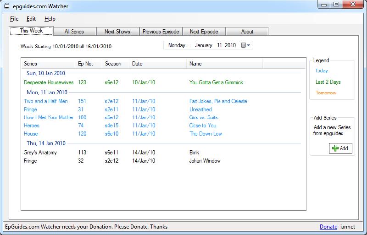The height and width of the screenshot is (235, 367).
Task: Click the 10/Jan/10 date cell
Action: click(x=144, y=82)
